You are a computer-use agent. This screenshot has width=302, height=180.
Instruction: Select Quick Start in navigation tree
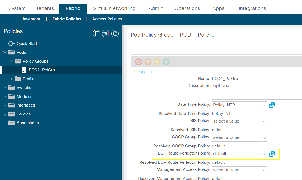click(x=27, y=44)
